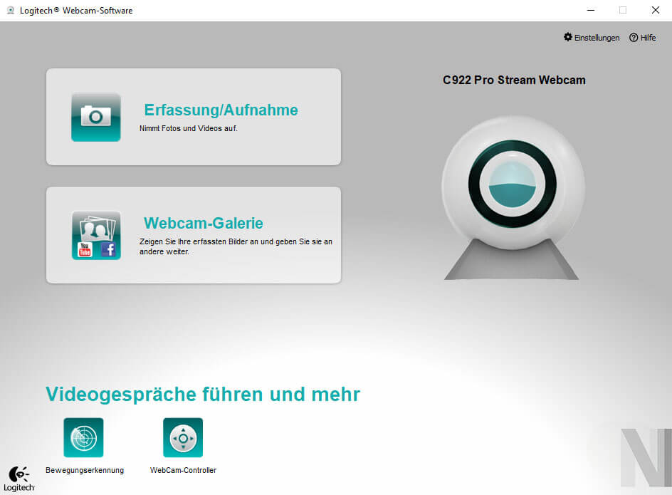The width and height of the screenshot is (672, 495).
Task: Click the gear icon next to Einstellungen
Action: tap(567, 37)
